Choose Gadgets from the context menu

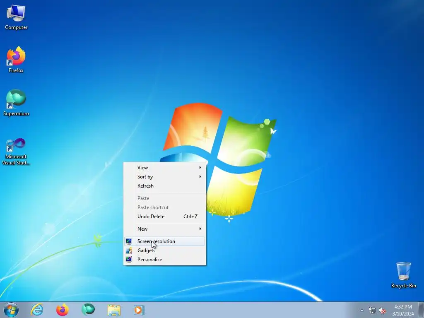click(164, 251)
